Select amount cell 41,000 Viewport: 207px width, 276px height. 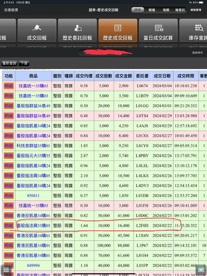point(124,216)
